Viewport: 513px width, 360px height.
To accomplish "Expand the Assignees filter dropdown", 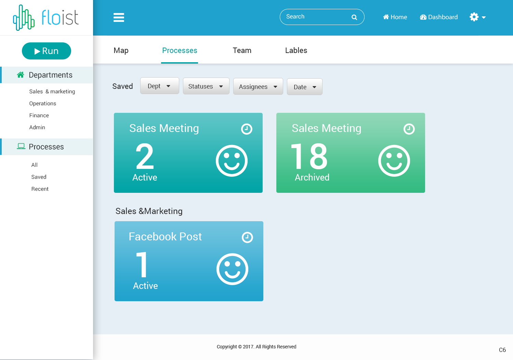I will click(x=258, y=87).
